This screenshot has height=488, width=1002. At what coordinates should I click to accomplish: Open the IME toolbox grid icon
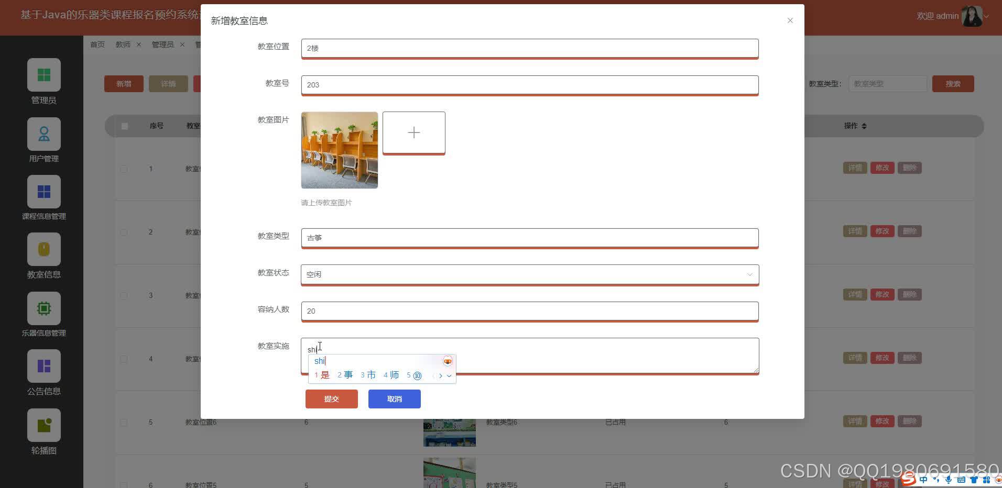(986, 480)
